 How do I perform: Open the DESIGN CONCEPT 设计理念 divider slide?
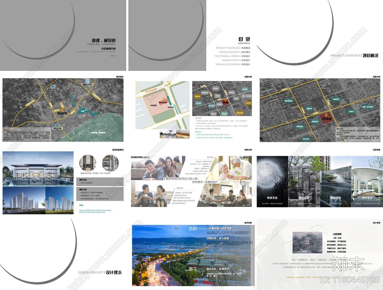click(x=63, y=254)
